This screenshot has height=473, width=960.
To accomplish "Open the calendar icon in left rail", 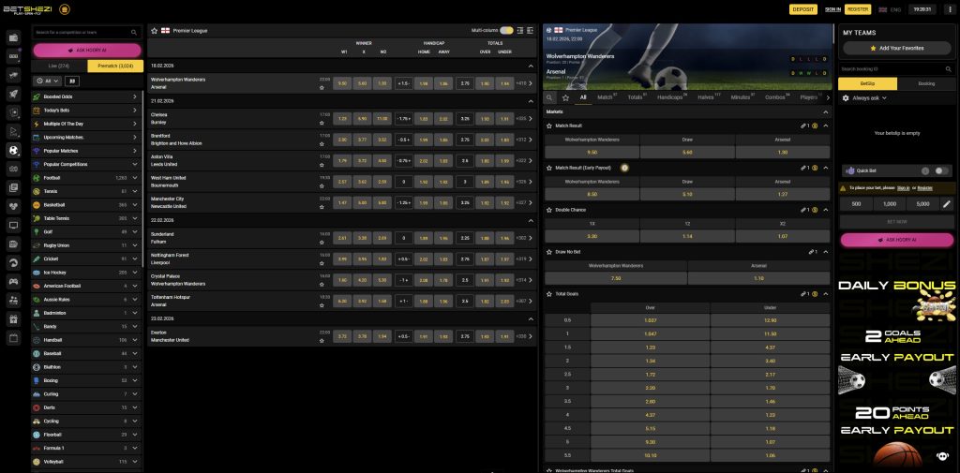I will [13, 338].
